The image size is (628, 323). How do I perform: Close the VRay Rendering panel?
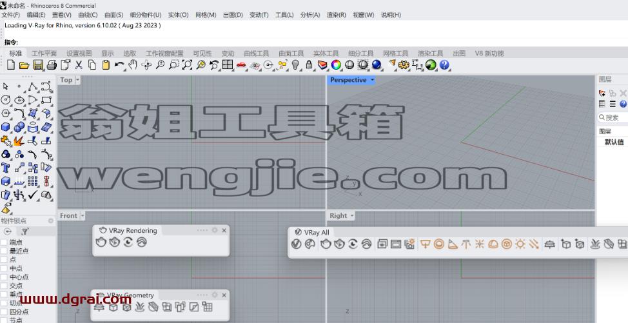coord(224,231)
